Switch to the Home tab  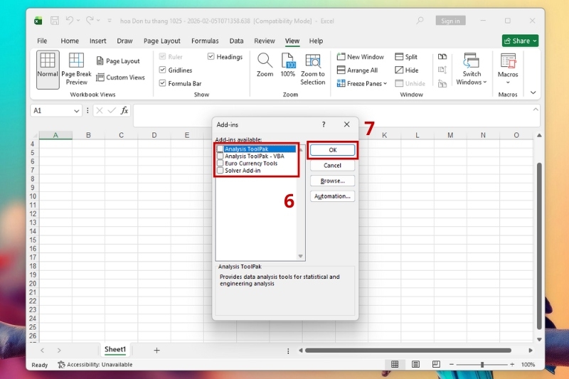(70, 41)
